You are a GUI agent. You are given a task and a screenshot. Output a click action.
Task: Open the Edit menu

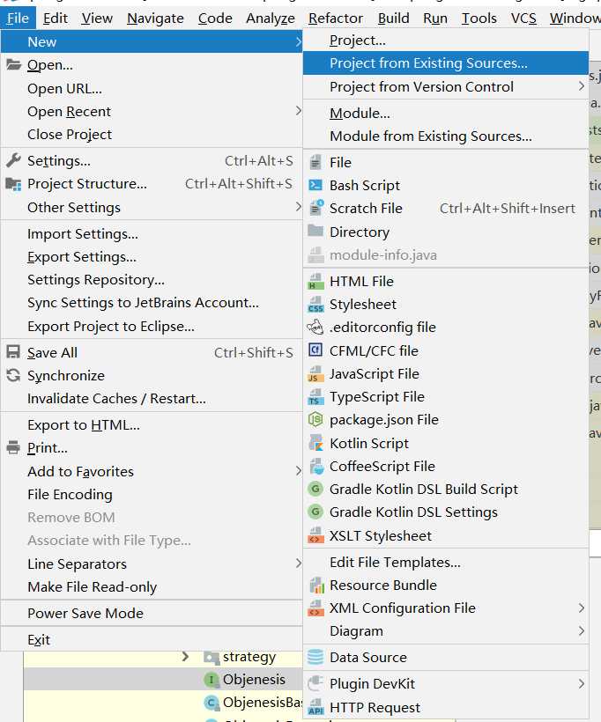pos(56,18)
